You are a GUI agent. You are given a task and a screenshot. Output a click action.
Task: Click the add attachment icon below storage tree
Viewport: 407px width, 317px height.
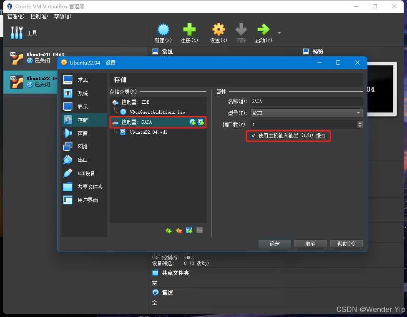point(189,230)
